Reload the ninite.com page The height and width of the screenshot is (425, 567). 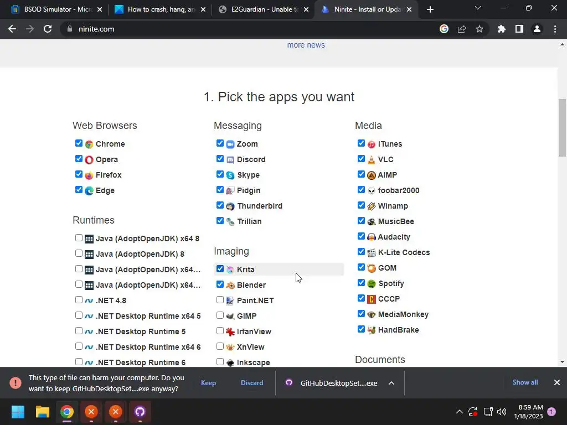click(x=48, y=29)
